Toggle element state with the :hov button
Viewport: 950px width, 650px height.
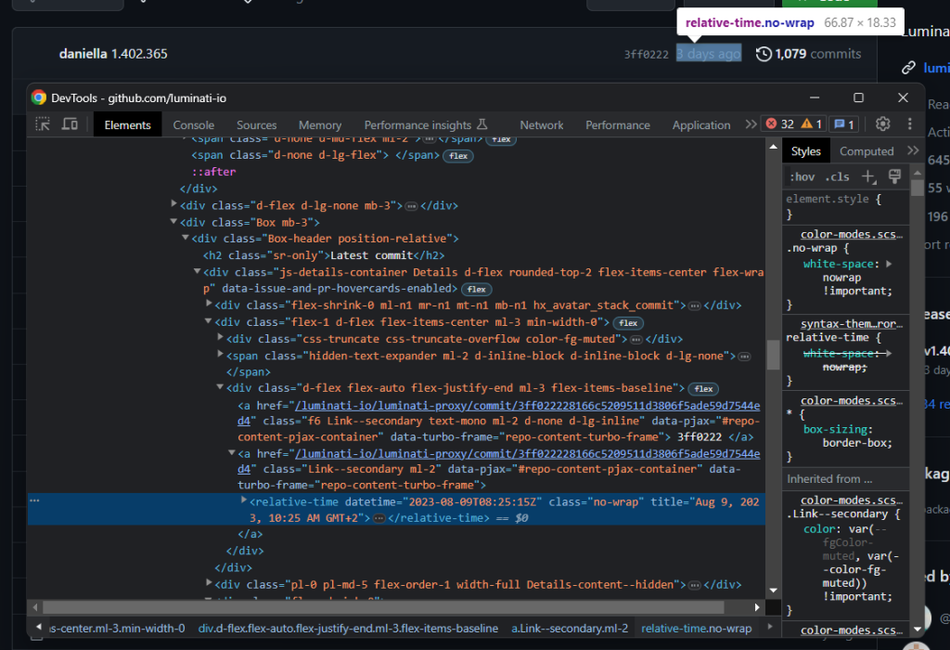(x=802, y=176)
